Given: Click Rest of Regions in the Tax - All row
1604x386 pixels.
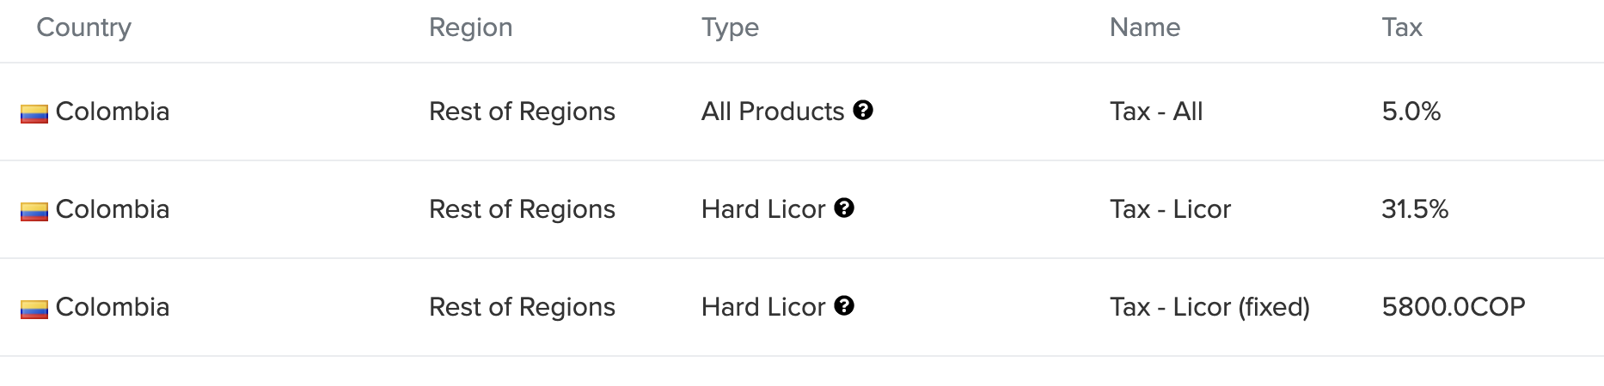Looking at the screenshot, I should click(x=522, y=112).
